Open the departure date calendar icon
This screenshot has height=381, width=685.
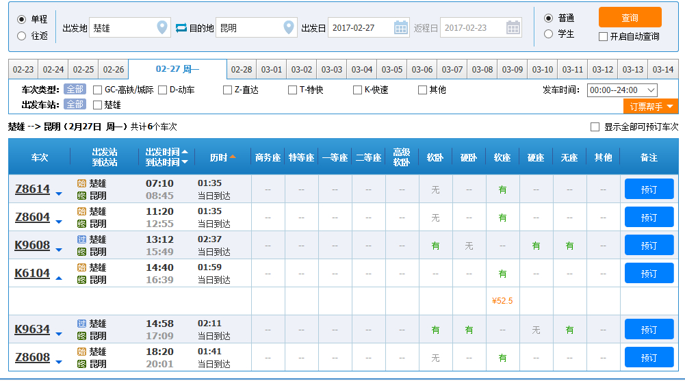point(401,27)
